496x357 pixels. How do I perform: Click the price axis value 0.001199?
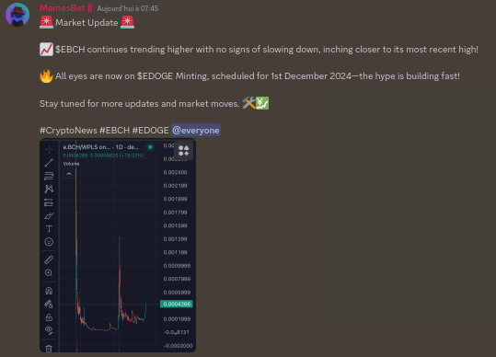(175, 252)
